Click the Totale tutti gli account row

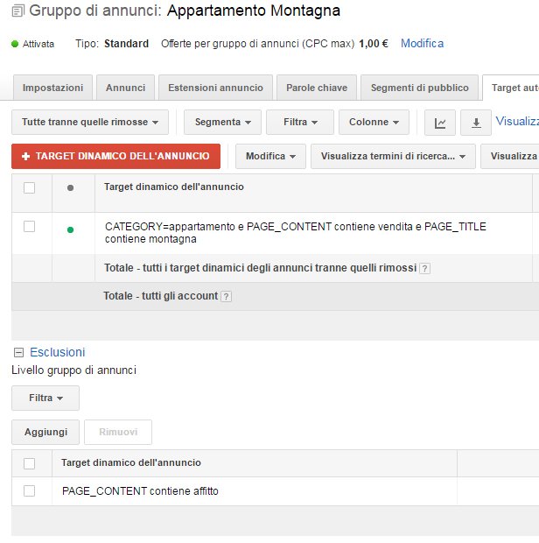tap(276, 296)
